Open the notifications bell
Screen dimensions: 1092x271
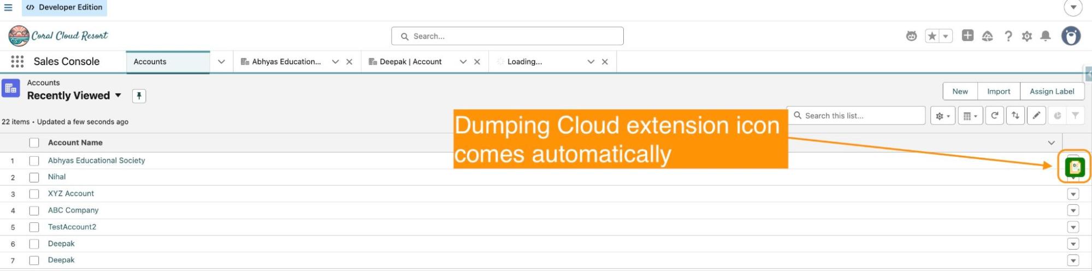(x=1046, y=36)
